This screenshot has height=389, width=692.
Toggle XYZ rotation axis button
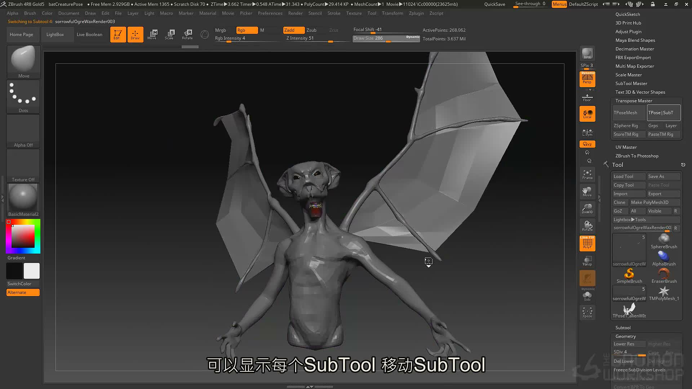(x=587, y=144)
